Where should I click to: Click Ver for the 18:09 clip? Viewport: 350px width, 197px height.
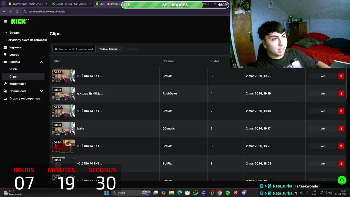click(323, 164)
